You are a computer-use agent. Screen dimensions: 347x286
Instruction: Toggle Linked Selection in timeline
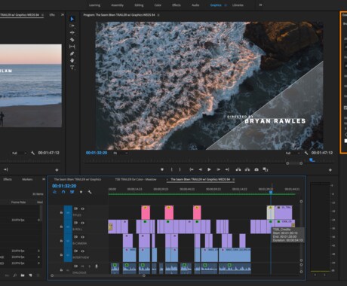point(72,192)
